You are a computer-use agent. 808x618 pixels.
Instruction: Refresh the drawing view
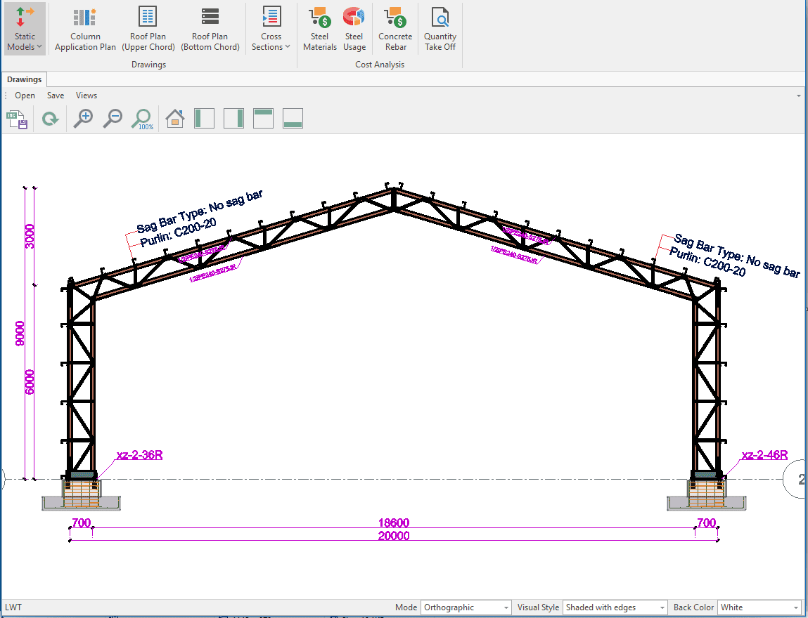pos(50,119)
